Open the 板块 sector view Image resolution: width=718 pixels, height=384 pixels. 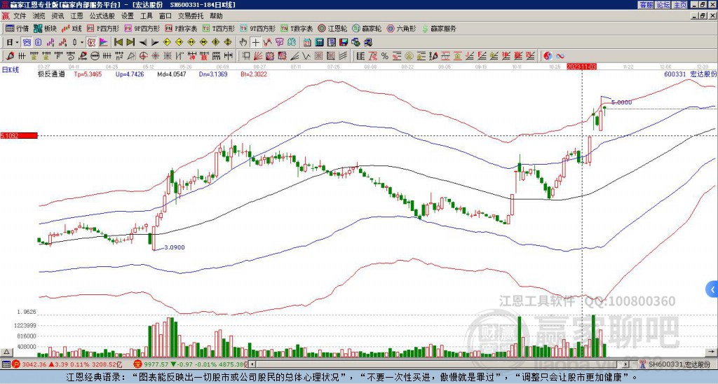tap(45, 28)
